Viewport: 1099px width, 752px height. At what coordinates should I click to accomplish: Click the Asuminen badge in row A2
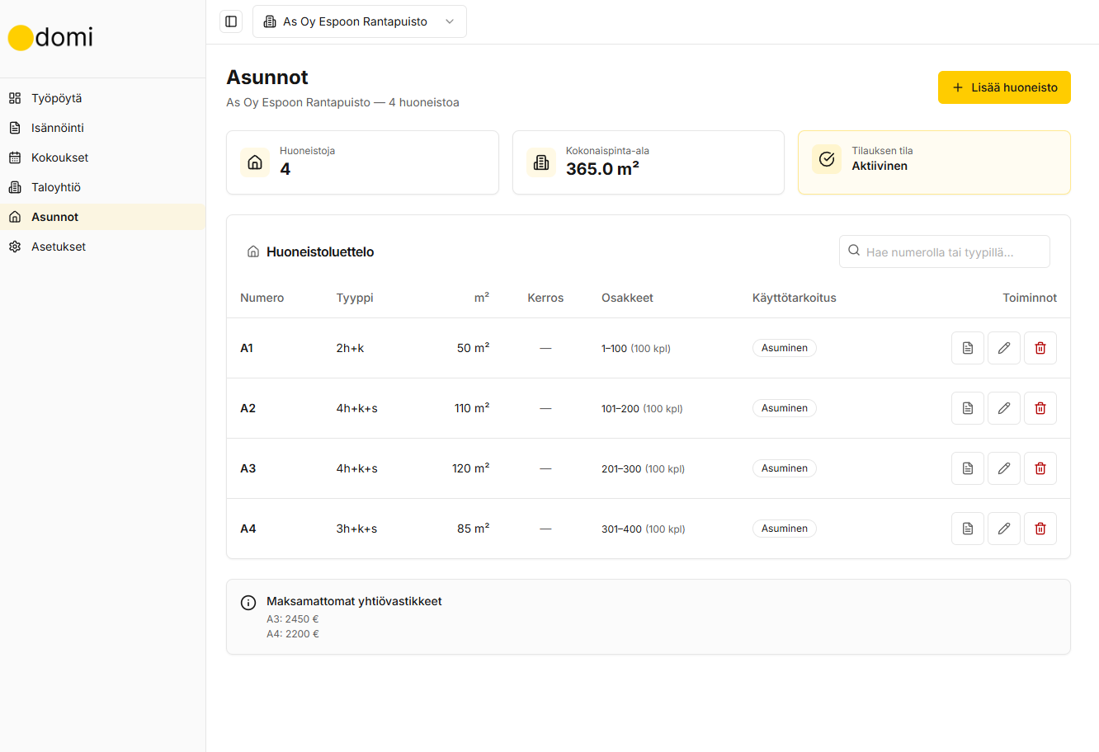pos(785,408)
